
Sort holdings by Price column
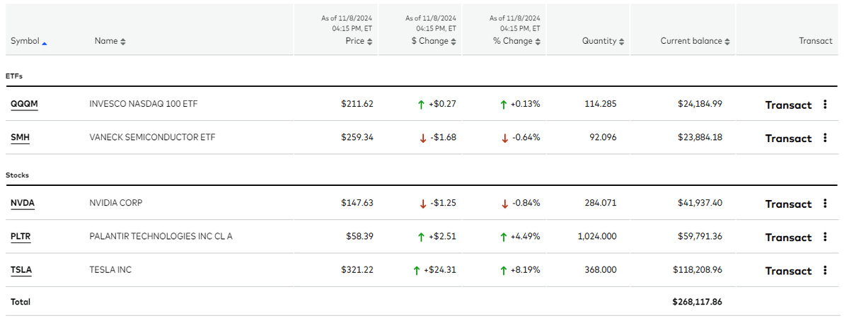click(x=359, y=41)
